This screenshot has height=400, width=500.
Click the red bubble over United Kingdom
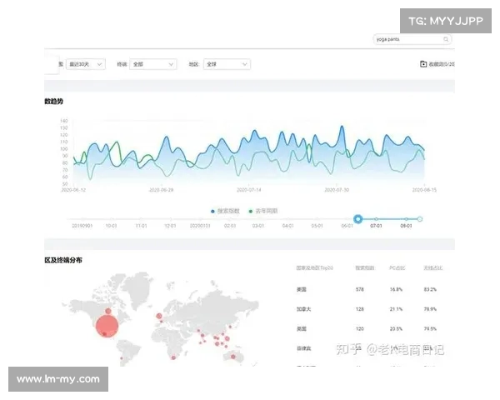pyautogui.click(x=159, y=316)
